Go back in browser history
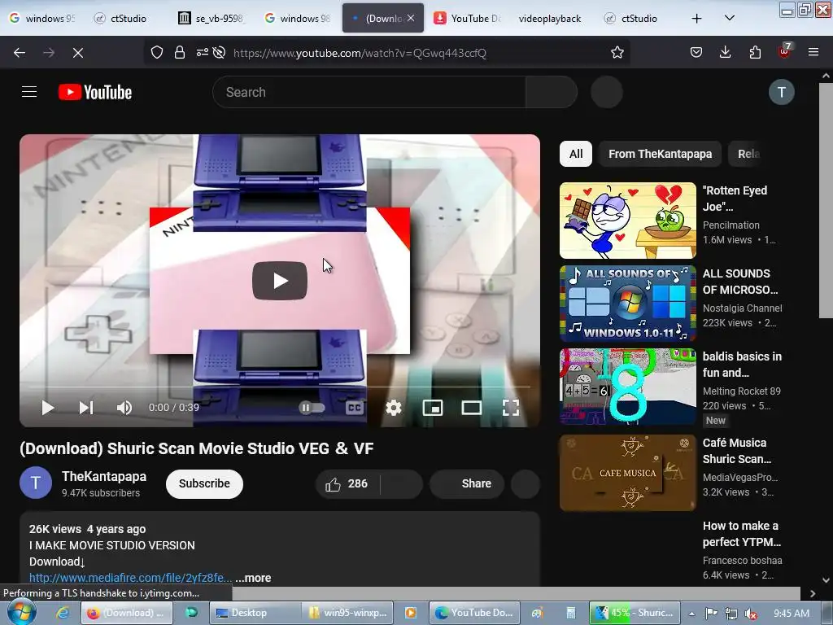The height and width of the screenshot is (625, 833). tap(20, 52)
